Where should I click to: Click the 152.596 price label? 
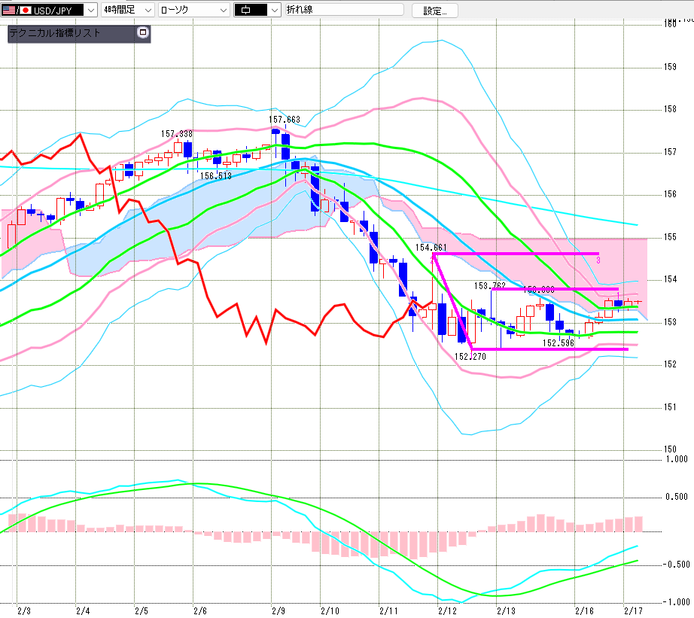tap(559, 342)
